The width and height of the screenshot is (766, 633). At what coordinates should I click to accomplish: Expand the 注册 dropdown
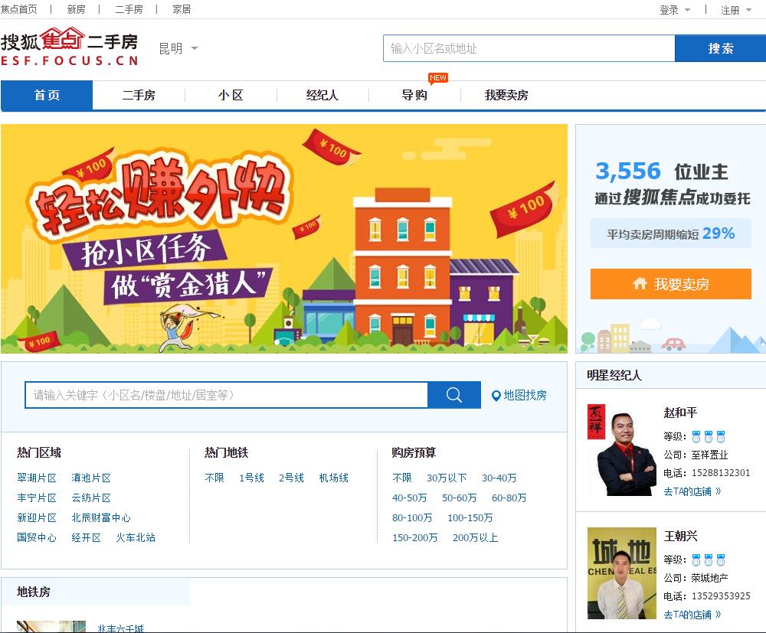pyautogui.click(x=735, y=10)
